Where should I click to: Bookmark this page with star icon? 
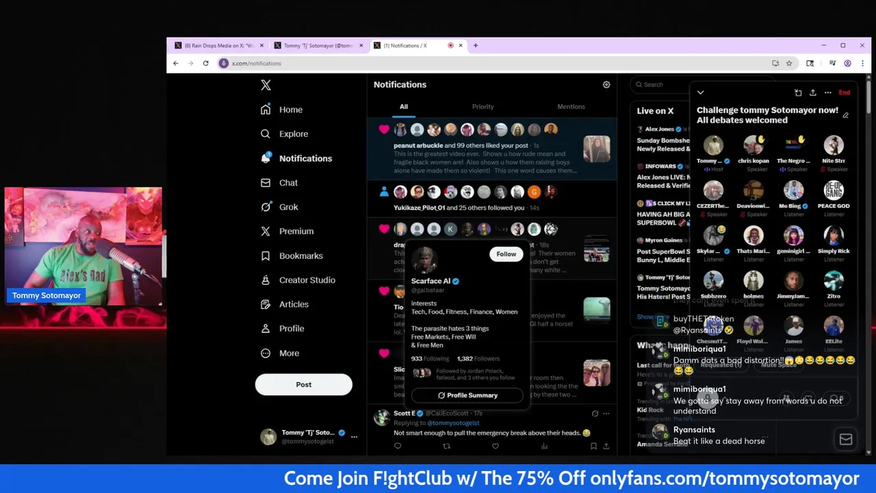(789, 63)
